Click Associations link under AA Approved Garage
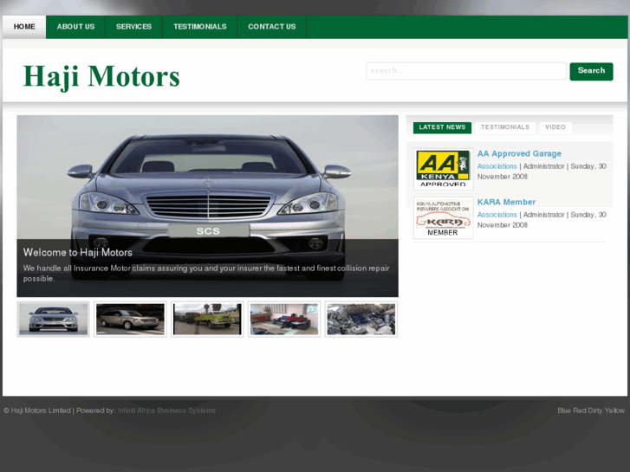 [x=497, y=166]
